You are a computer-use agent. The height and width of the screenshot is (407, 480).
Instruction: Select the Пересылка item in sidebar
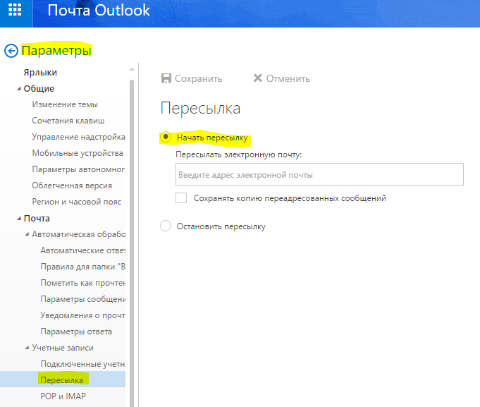tap(63, 379)
